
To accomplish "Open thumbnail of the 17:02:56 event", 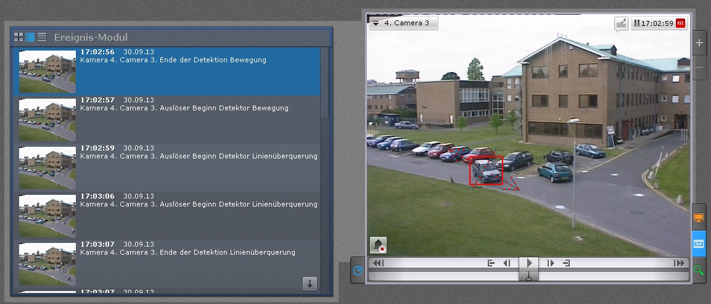I will click(x=47, y=72).
